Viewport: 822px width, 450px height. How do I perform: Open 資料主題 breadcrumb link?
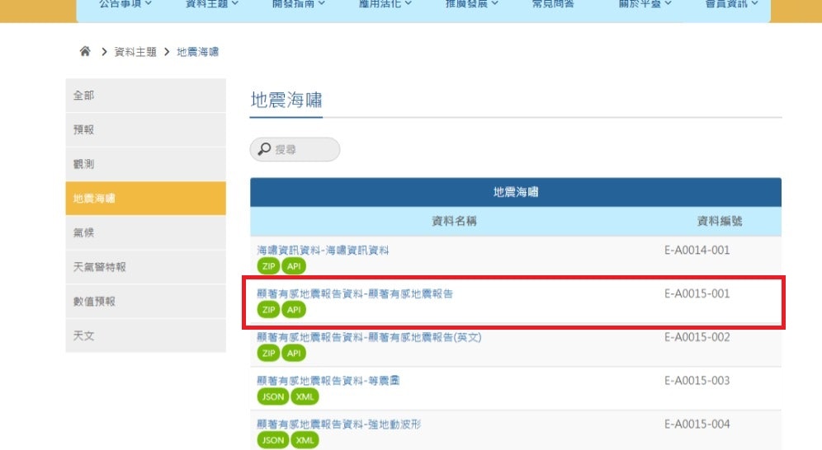pos(135,52)
